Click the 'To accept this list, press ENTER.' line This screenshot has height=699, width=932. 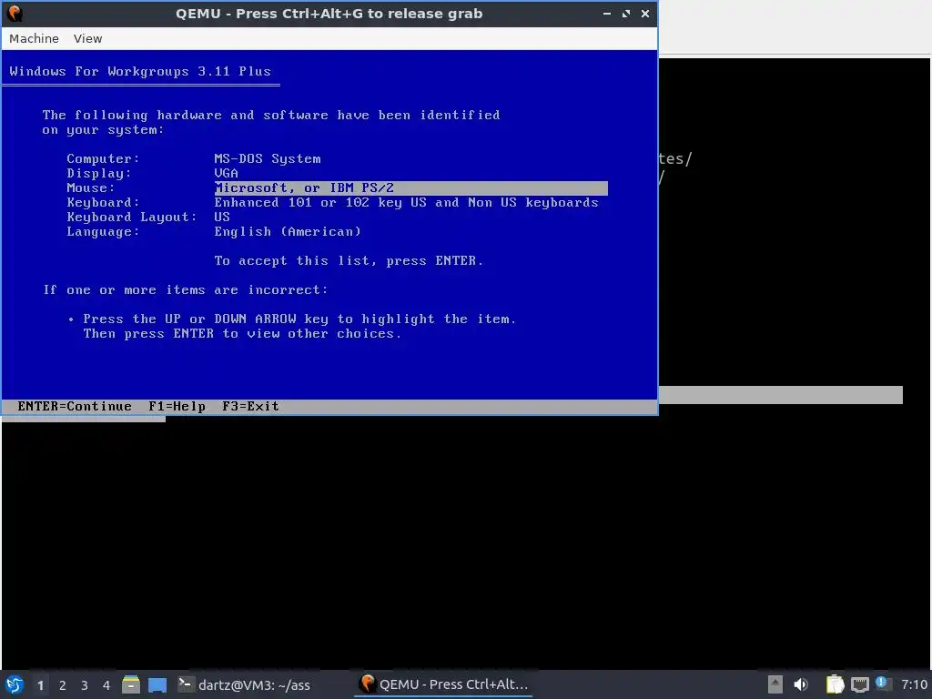(349, 261)
